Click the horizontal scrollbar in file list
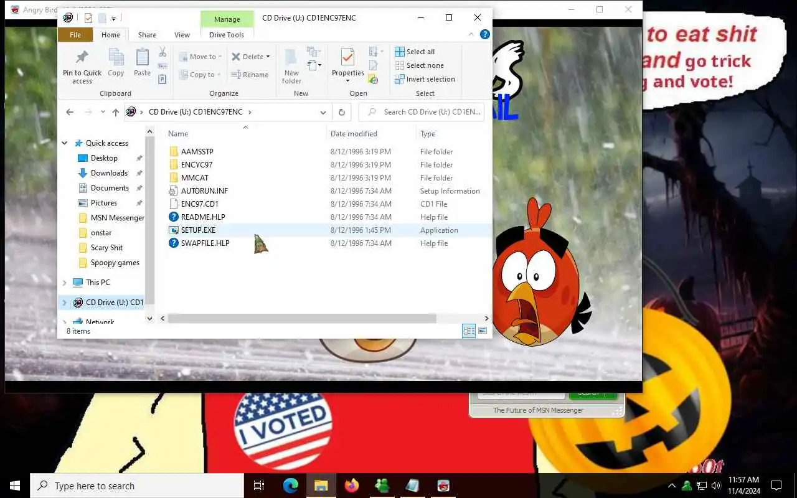Viewport: 797px width, 498px height. tap(302, 318)
